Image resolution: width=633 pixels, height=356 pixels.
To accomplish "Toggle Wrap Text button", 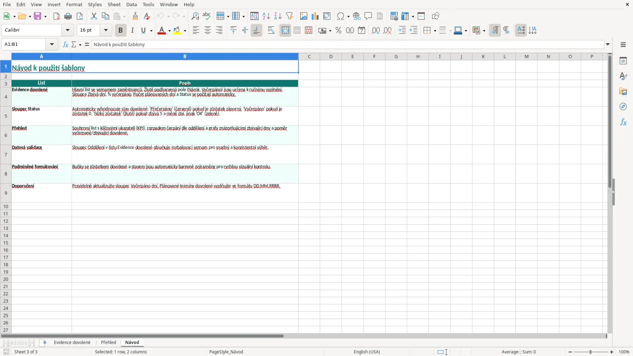I will (271, 31).
